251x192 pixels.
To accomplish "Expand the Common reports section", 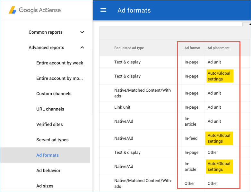I will coord(82,32).
